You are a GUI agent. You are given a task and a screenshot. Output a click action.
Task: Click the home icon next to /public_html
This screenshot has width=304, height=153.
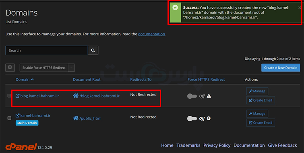pos(76,118)
